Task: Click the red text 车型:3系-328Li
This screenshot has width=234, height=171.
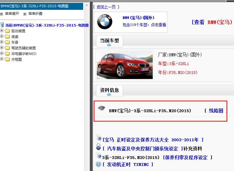Action: (x=173, y=64)
